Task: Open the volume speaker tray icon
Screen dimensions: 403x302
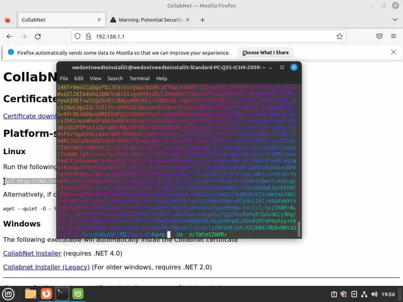Action: (374, 294)
